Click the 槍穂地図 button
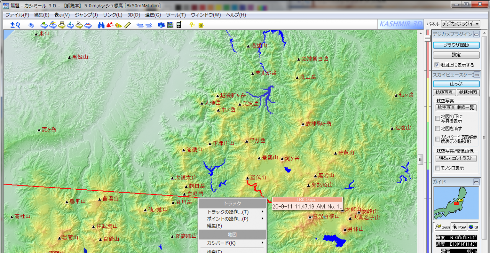 coord(468,93)
